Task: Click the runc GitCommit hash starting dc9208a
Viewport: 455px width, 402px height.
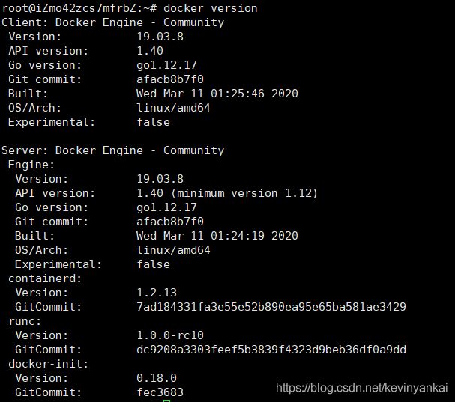Action: pyautogui.click(x=271, y=350)
